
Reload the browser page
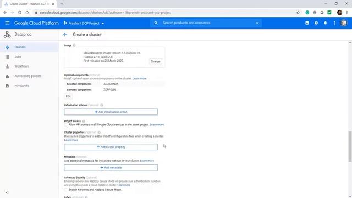pos(20,13)
